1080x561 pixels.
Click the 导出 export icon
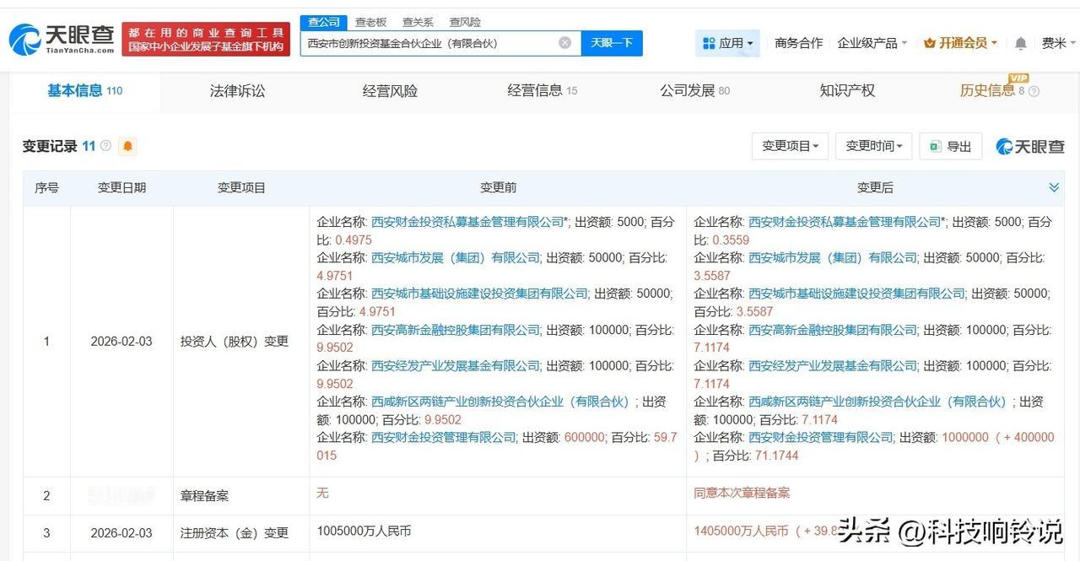(937, 146)
